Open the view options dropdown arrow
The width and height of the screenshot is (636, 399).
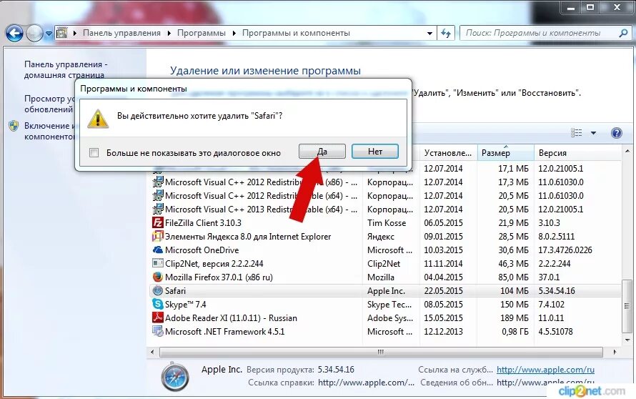point(593,133)
